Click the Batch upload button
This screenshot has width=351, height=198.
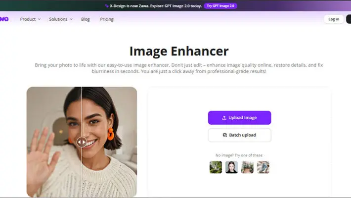[x=240, y=135]
